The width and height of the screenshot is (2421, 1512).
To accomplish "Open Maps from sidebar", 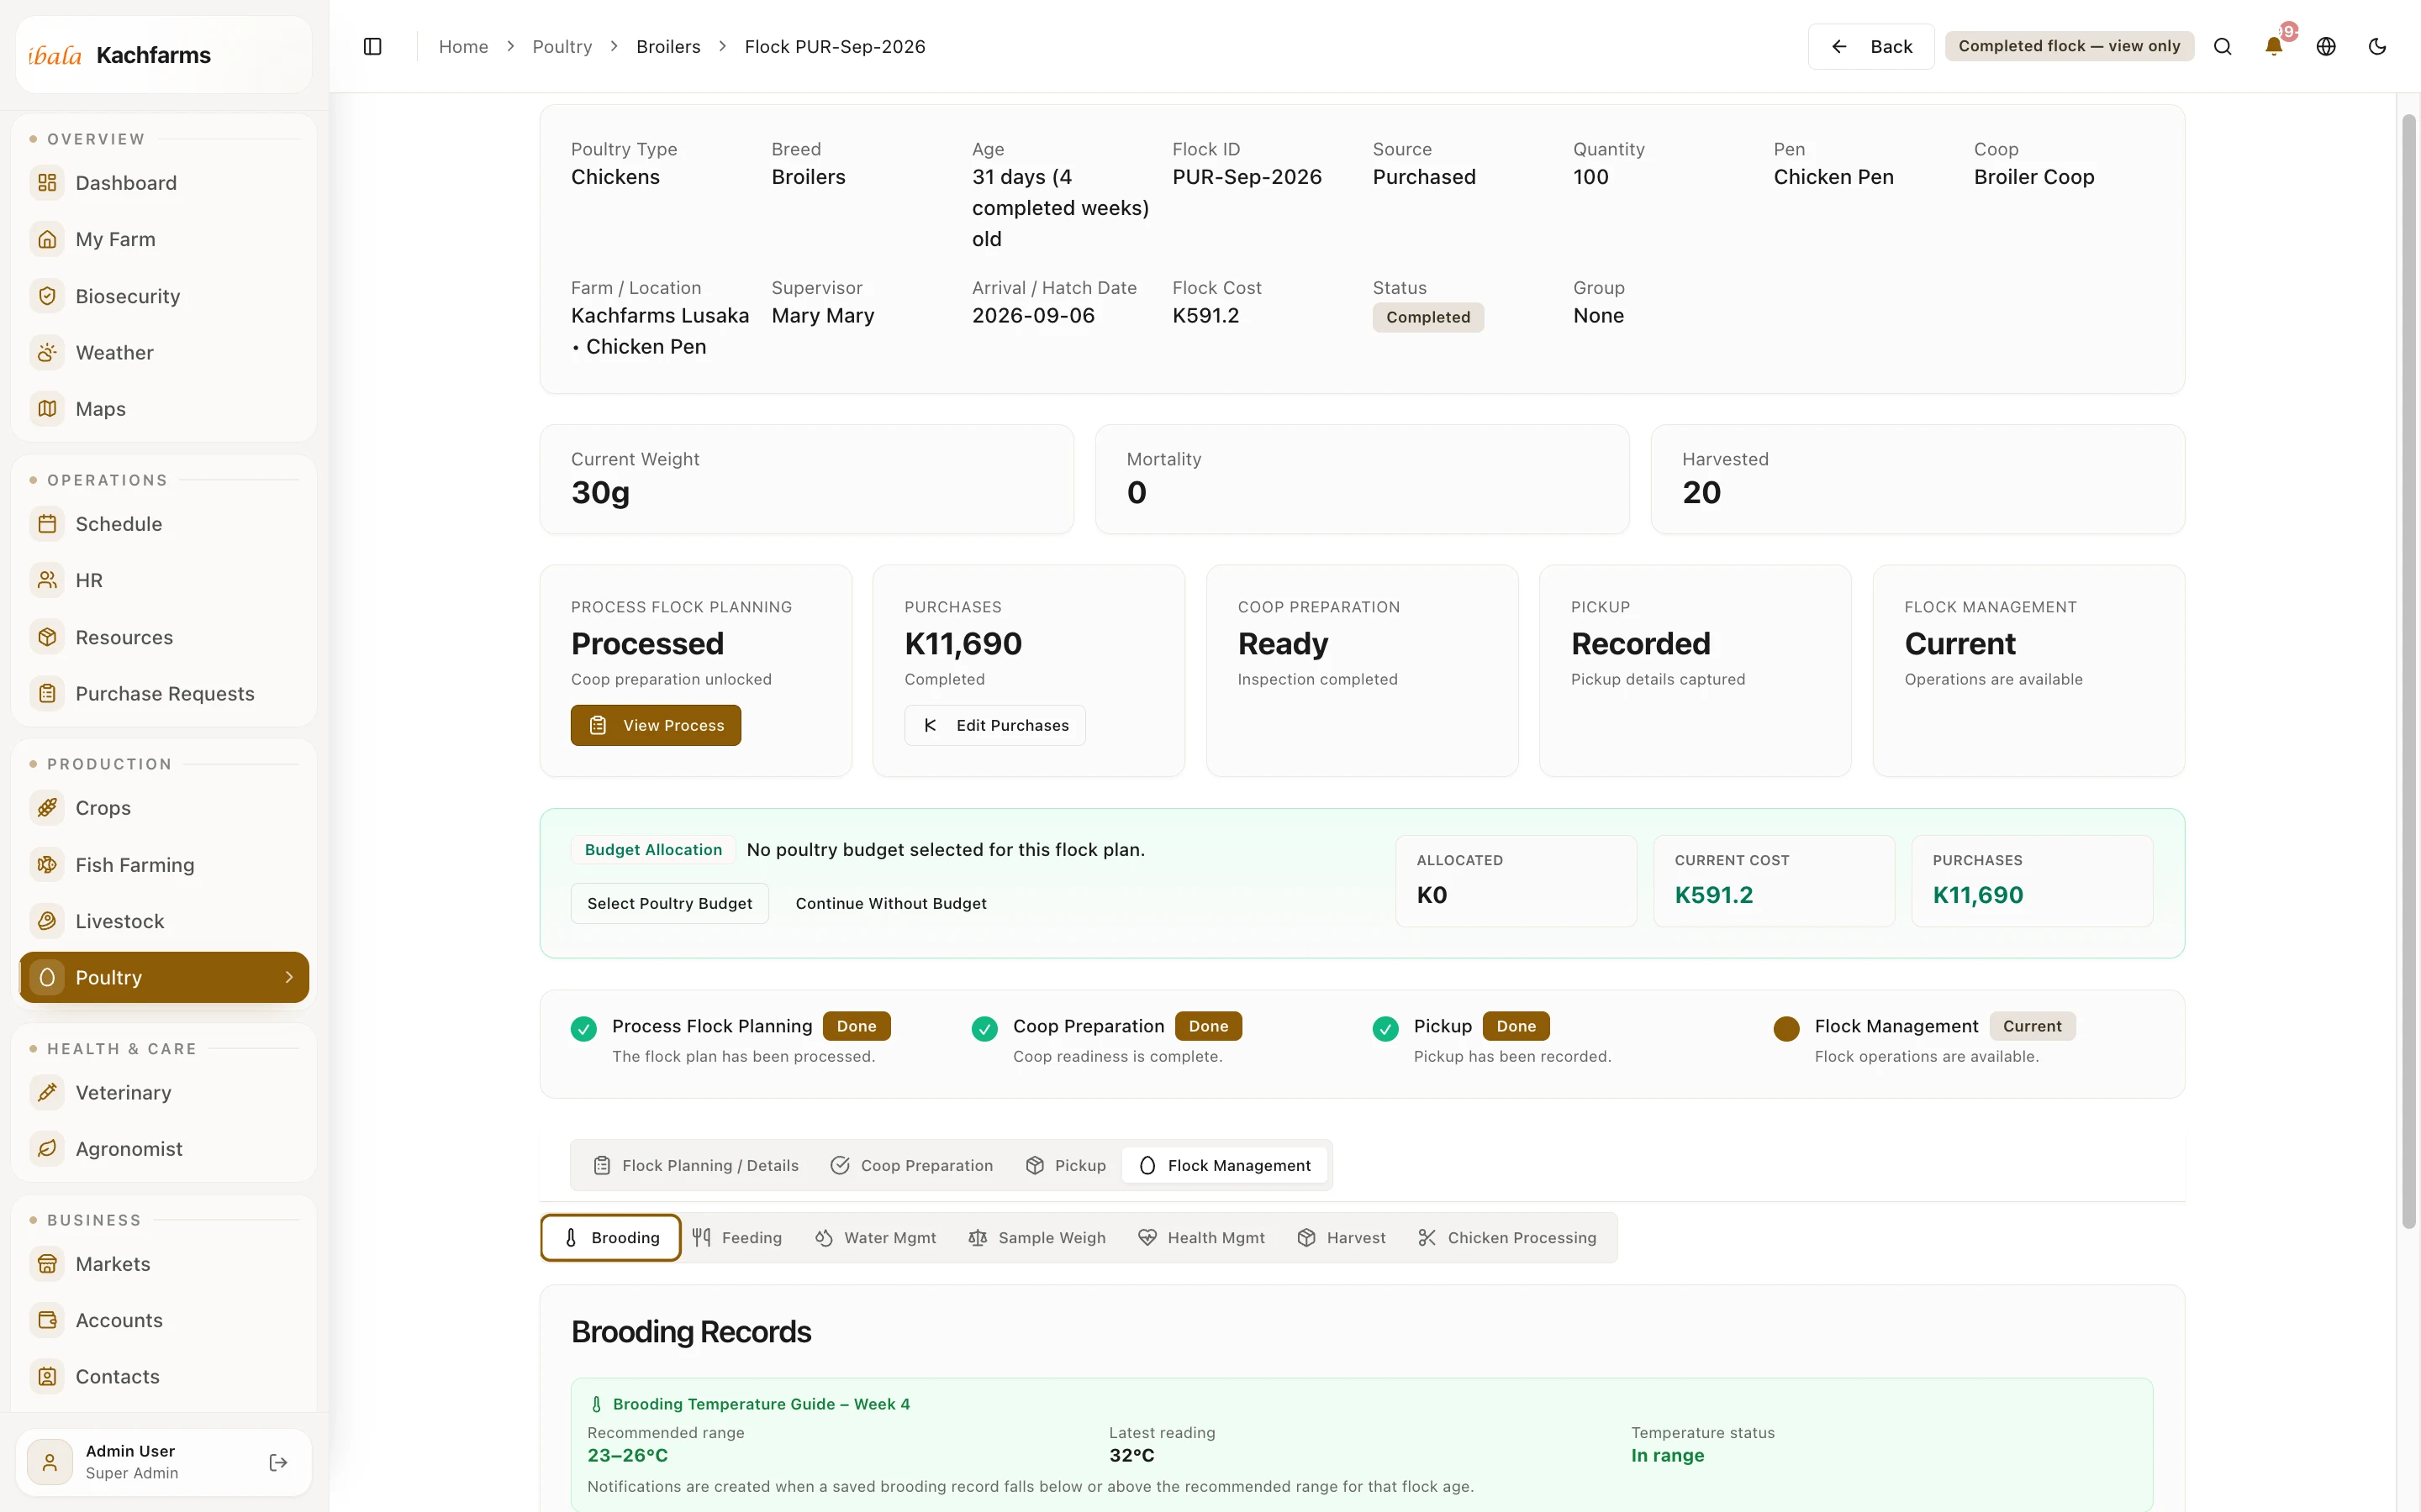I will pos(164,409).
